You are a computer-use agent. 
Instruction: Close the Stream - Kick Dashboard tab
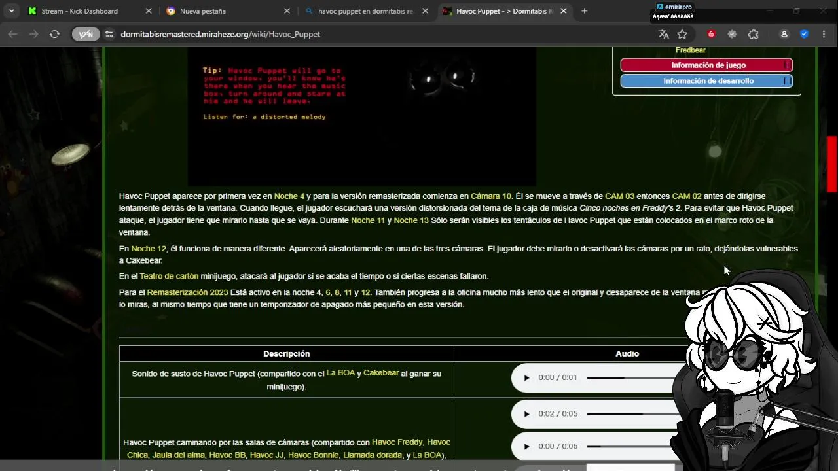(149, 11)
